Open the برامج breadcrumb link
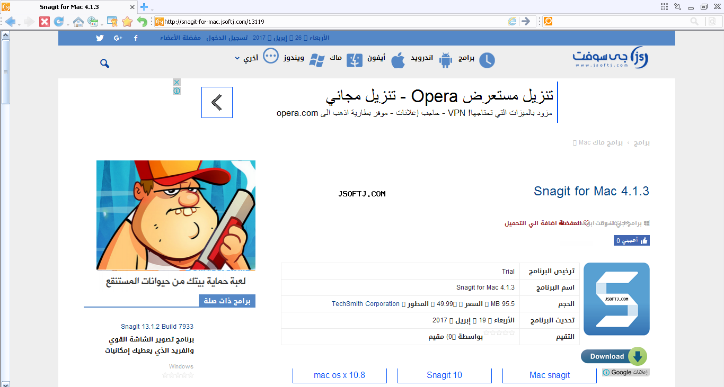 [642, 143]
